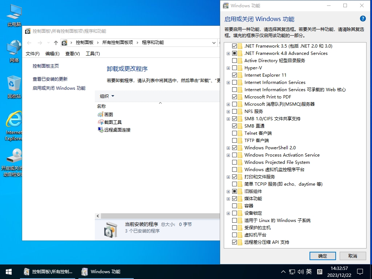Open the notification center icon

(360, 272)
